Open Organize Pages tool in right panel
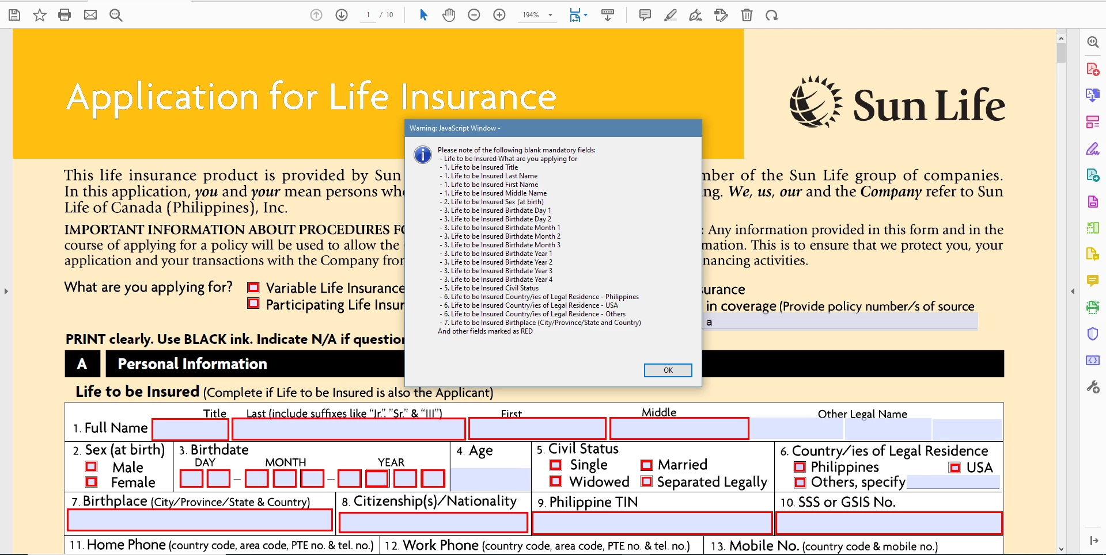The width and height of the screenshot is (1106, 555). tap(1093, 122)
